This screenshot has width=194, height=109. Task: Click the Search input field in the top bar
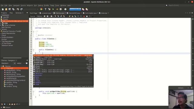pos(179,5)
